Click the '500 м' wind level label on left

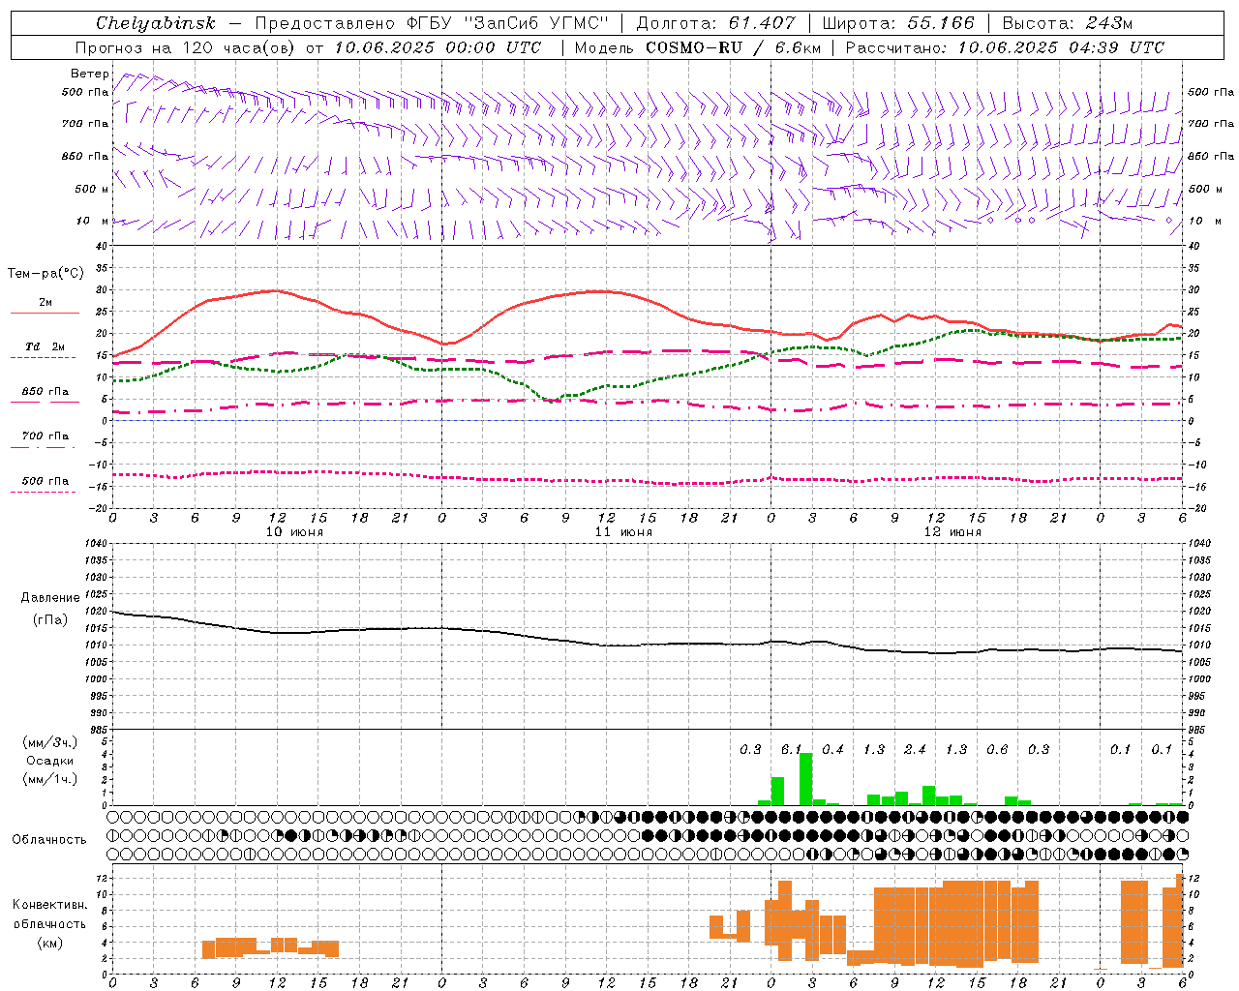tap(92, 189)
